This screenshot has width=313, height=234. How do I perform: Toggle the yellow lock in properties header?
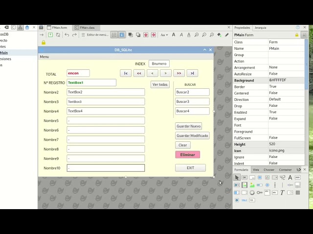[x=296, y=35]
